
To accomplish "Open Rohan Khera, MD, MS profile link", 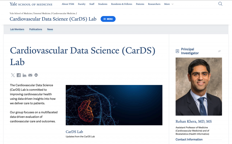I will tap(194, 122).
